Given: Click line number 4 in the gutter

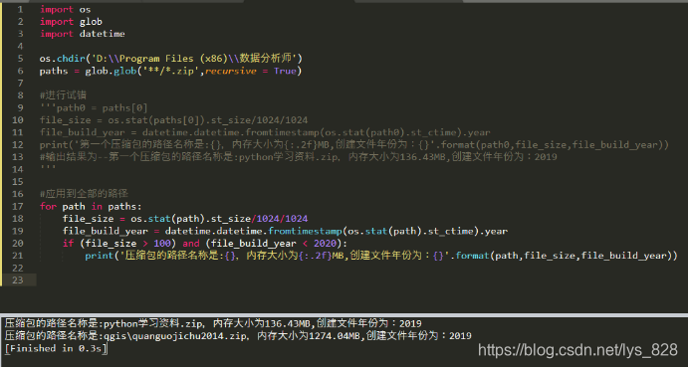Looking at the screenshot, I should point(20,46).
